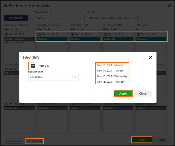This screenshot has width=175, height=146.
Task: Click the Reset Selected button
Action: [x=14, y=141]
